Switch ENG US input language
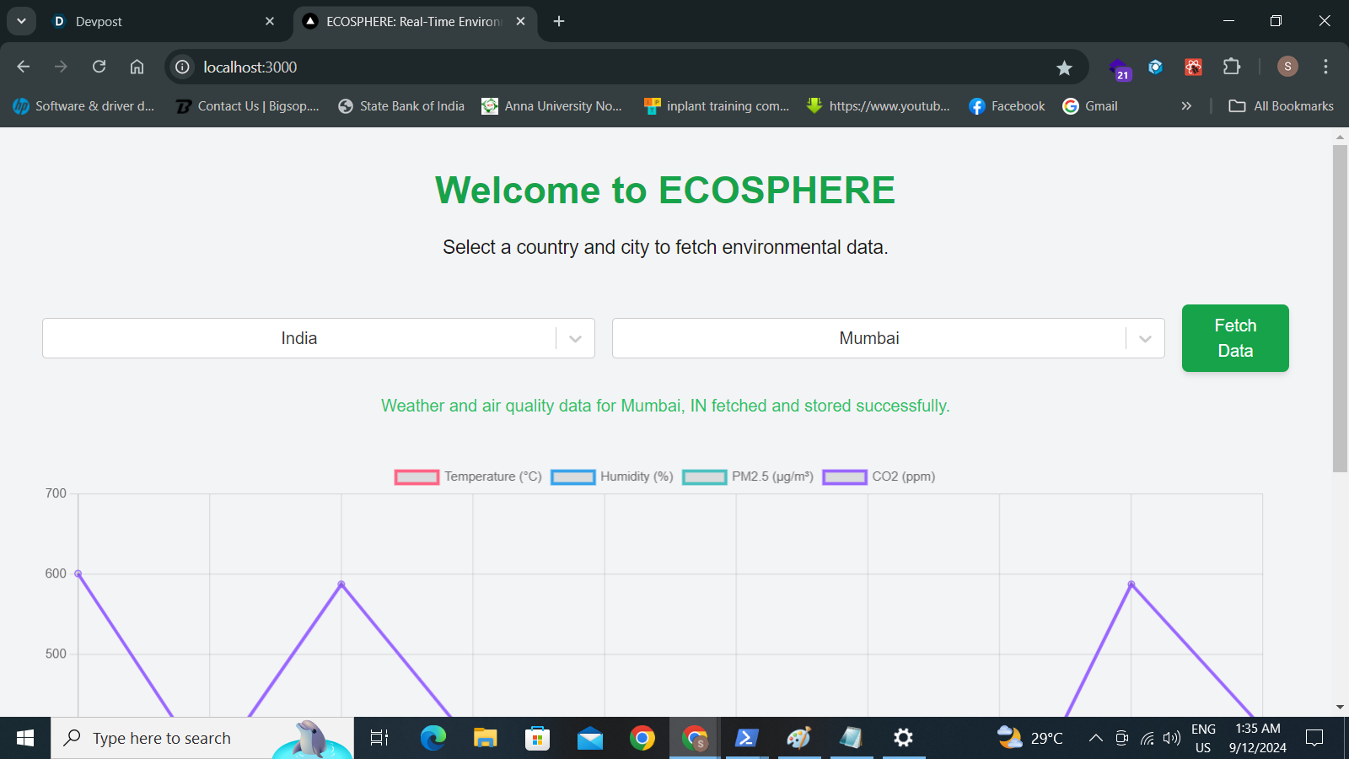 (1203, 738)
